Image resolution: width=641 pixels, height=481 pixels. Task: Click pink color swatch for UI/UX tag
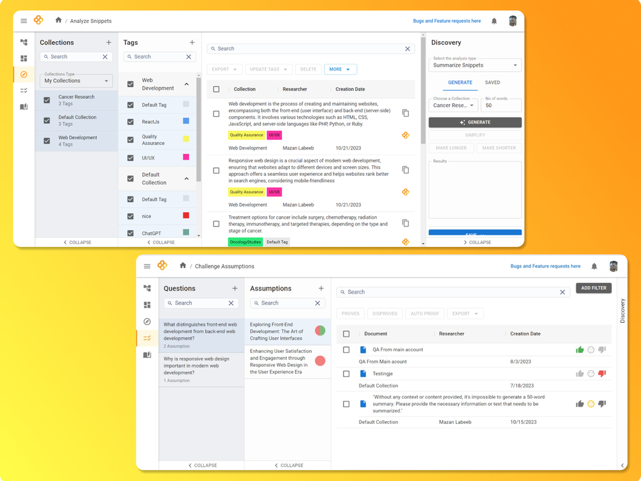[x=186, y=157]
